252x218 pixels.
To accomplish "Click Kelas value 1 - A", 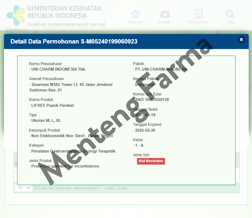I will coord(140,145).
